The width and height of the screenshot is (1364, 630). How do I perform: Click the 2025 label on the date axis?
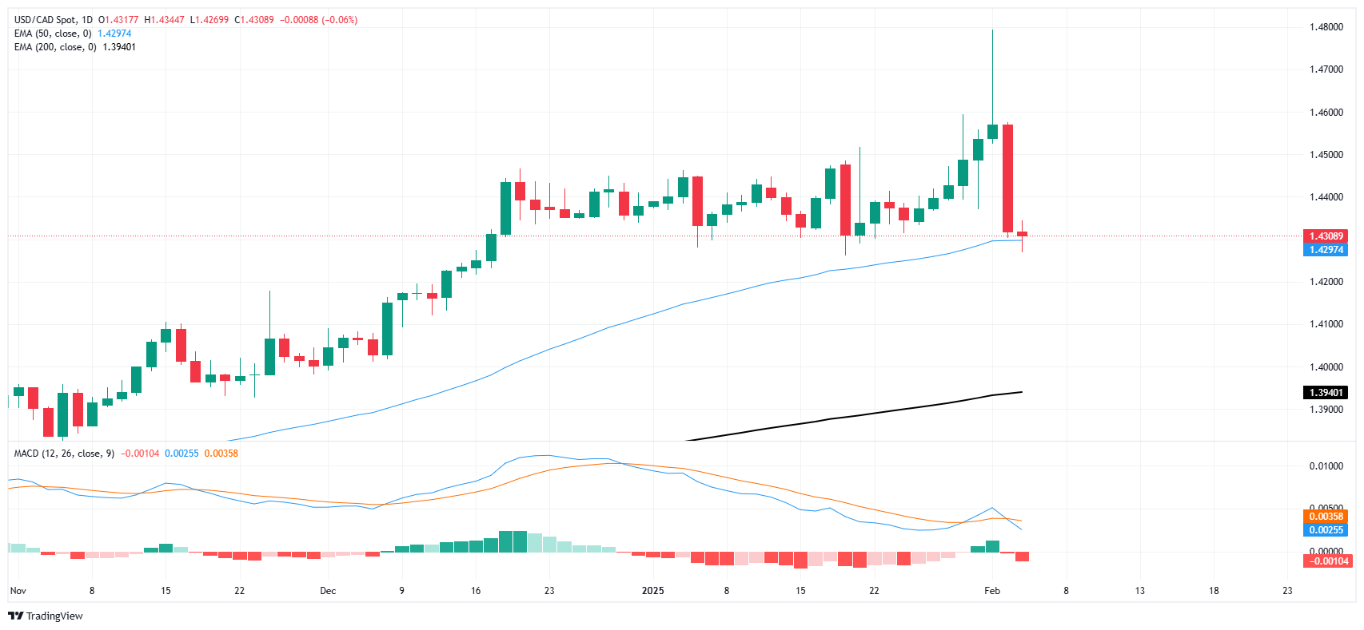[x=653, y=591]
